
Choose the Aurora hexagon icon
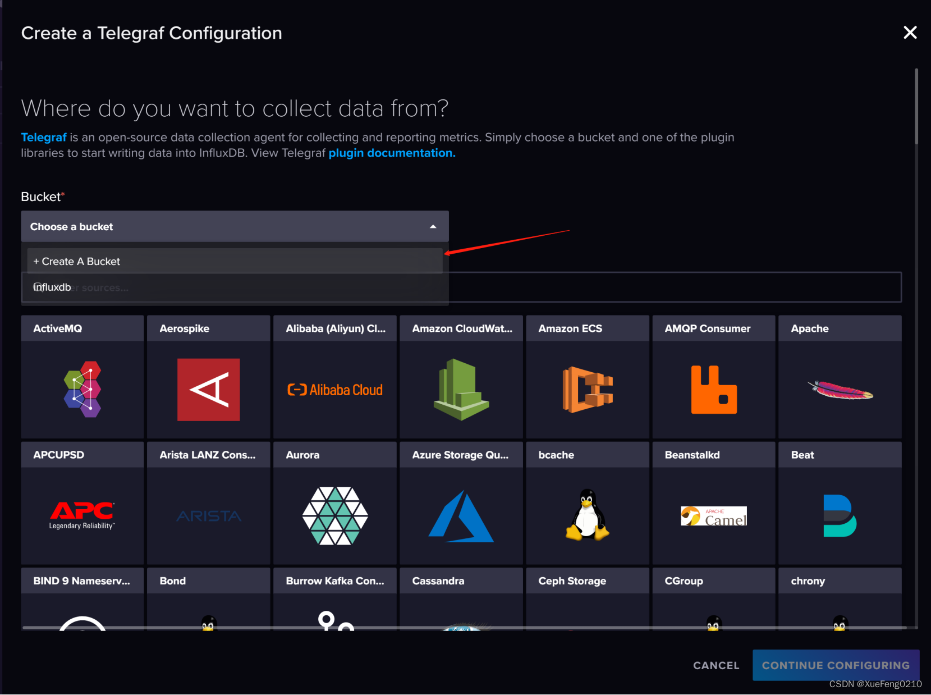click(x=335, y=516)
